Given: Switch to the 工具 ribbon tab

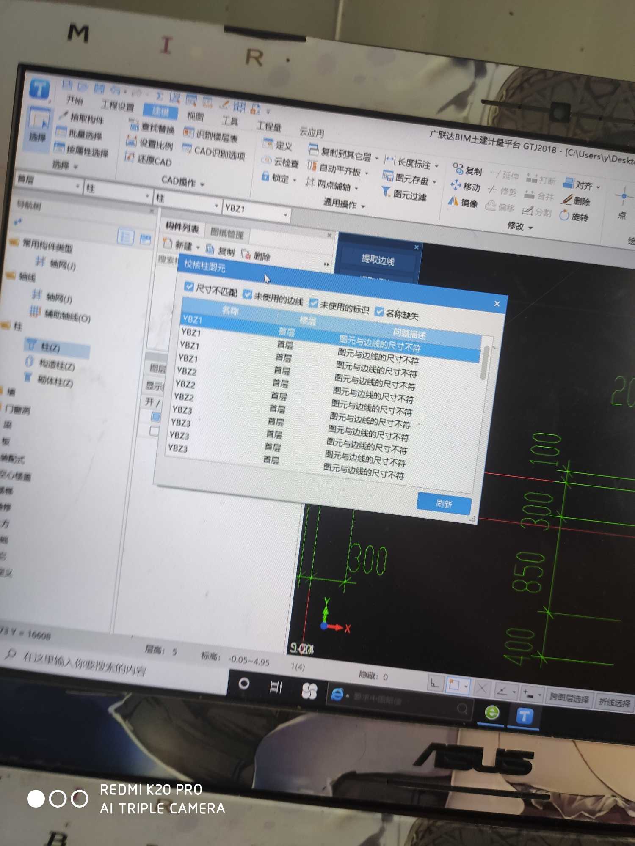Looking at the screenshot, I should pyautogui.click(x=229, y=121).
